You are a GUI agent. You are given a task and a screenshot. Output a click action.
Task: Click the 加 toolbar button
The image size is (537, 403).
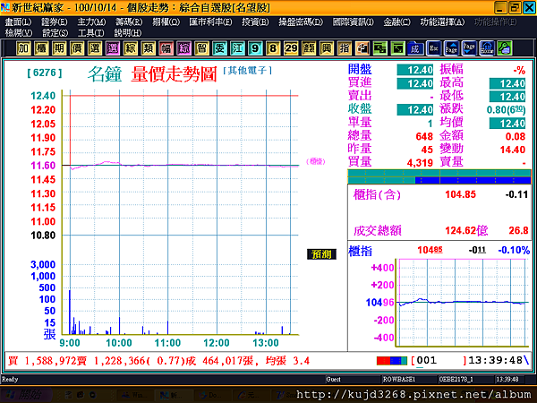coord(23,48)
